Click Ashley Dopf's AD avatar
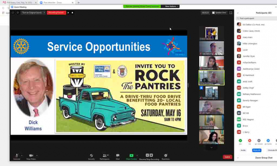 point(239,88)
